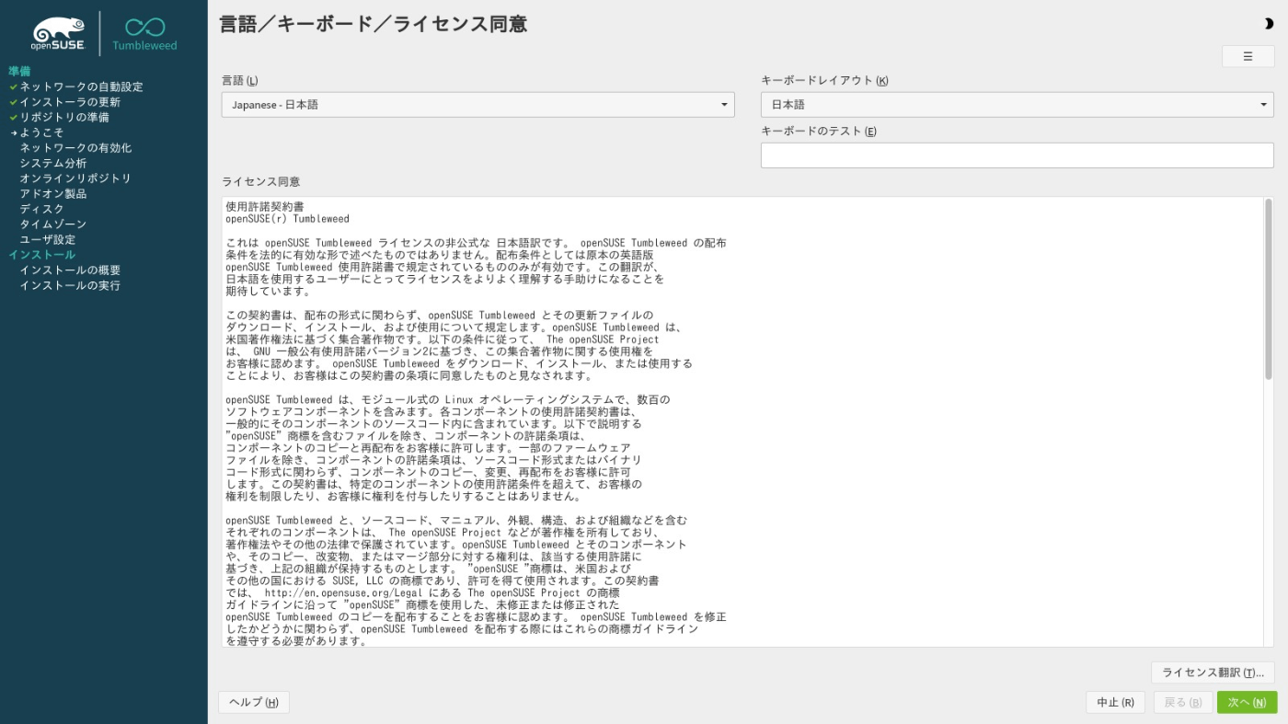Screen dimensions: 1288x724
Task: Select ネットワークの有効化 in the sidebar
Action: (75, 147)
